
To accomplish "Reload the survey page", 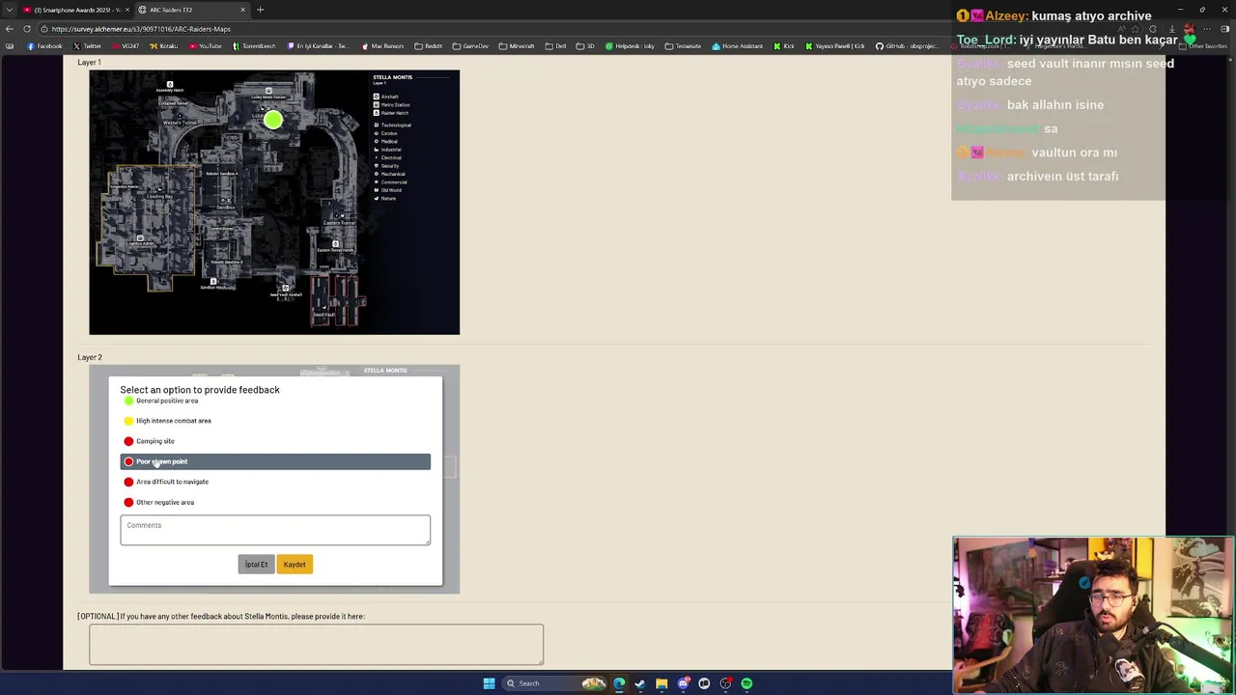I will (x=27, y=29).
